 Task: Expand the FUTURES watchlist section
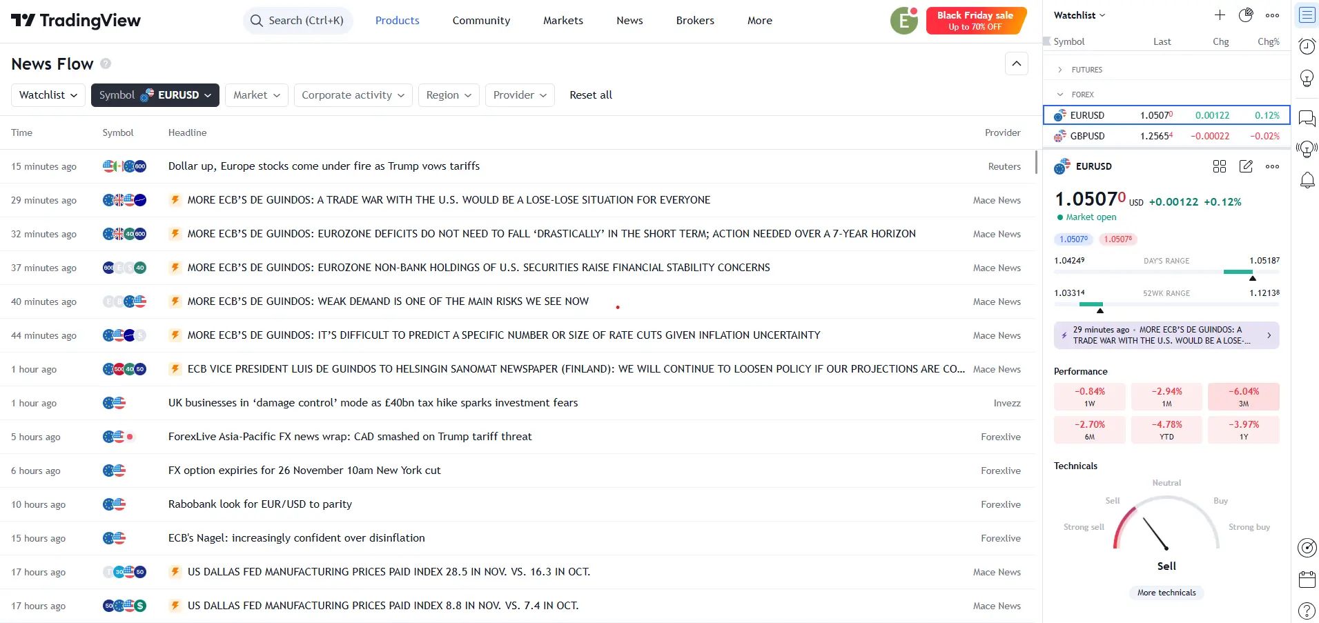[1060, 70]
